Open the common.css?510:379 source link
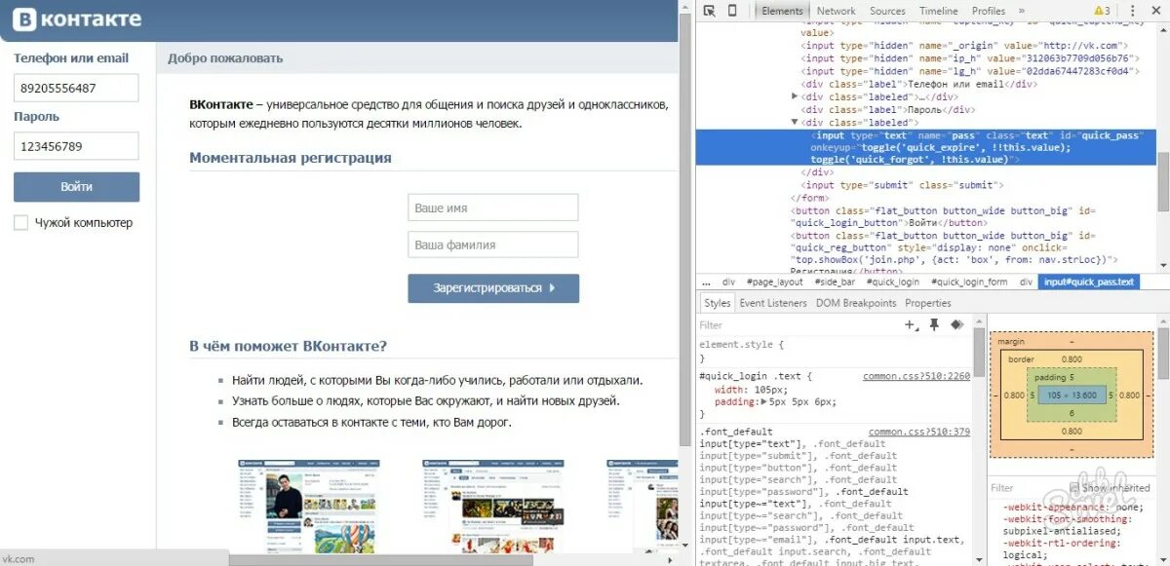The height and width of the screenshot is (566, 1170). click(x=919, y=432)
